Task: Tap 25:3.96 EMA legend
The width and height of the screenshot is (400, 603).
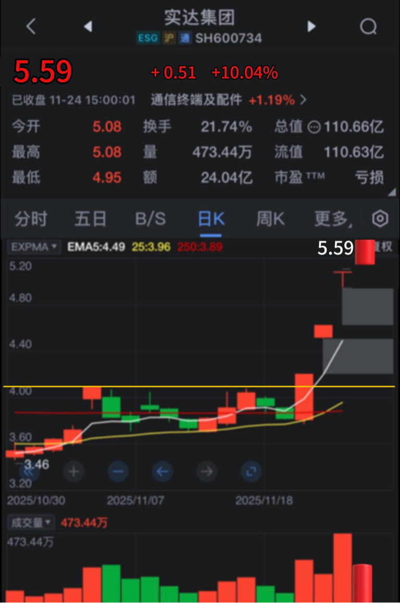Action: (151, 246)
